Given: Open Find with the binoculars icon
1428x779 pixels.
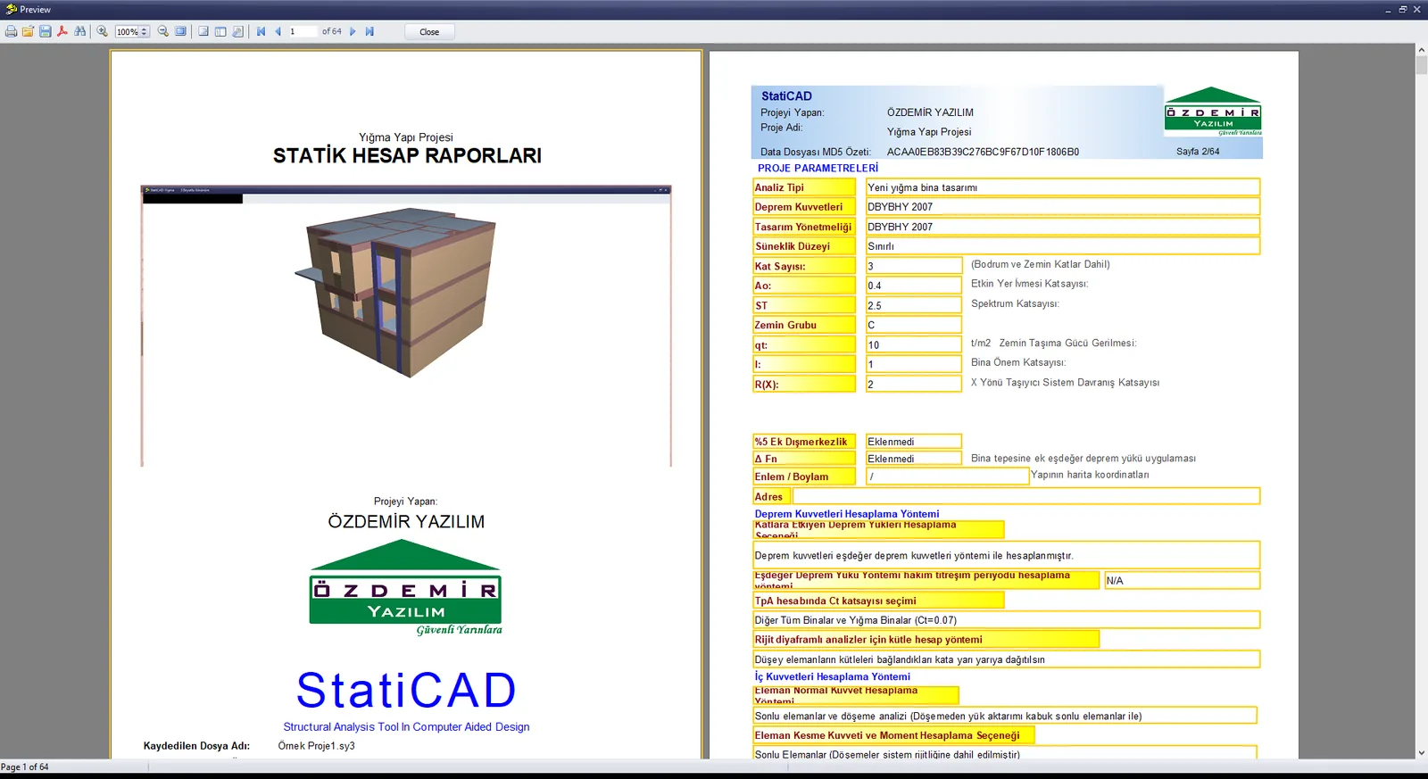Looking at the screenshot, I should click(80, 31).
